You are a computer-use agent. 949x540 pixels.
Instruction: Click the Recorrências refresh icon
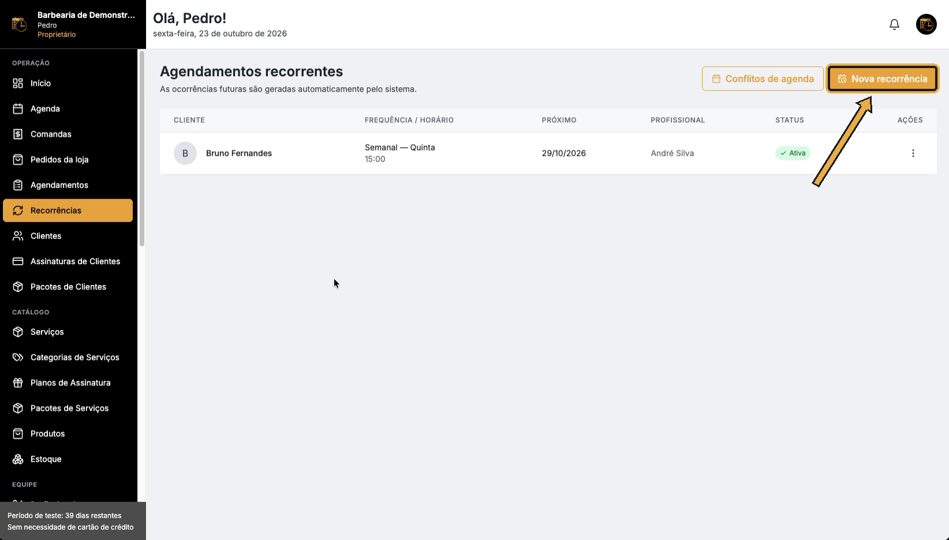coord(18,211)
